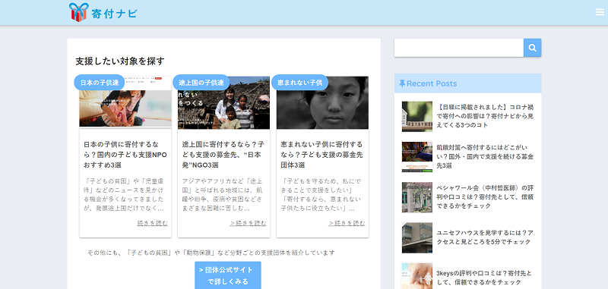This screenshot has height=289, width=608.
Task: Click the 寄付ナビ site title text
Action: coord(115,14)
